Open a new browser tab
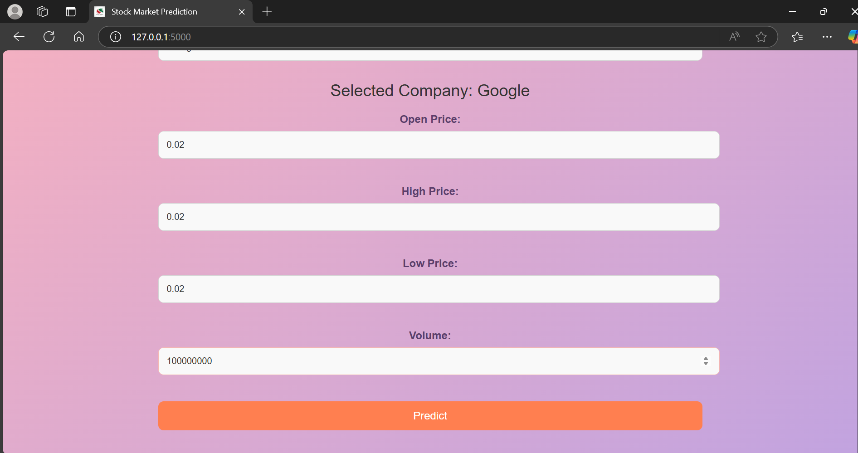 click(x=267, y=12)
